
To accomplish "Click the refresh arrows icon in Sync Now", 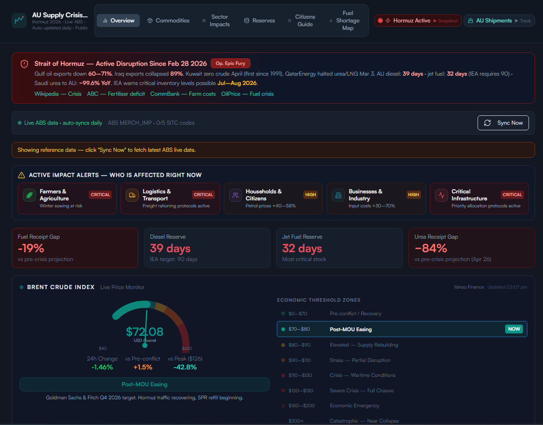I will pyautogui.click(x=487, y=123).
